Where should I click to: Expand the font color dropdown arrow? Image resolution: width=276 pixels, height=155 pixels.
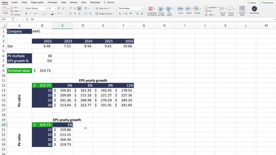61,14
